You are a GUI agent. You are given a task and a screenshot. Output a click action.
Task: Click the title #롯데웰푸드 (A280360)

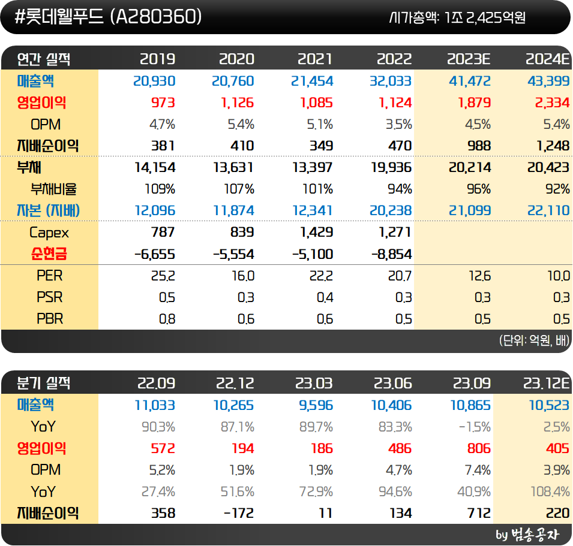tap(108, 17)
